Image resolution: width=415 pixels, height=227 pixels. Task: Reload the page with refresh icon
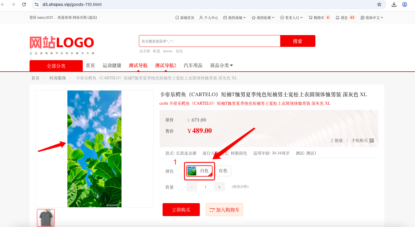24,4
